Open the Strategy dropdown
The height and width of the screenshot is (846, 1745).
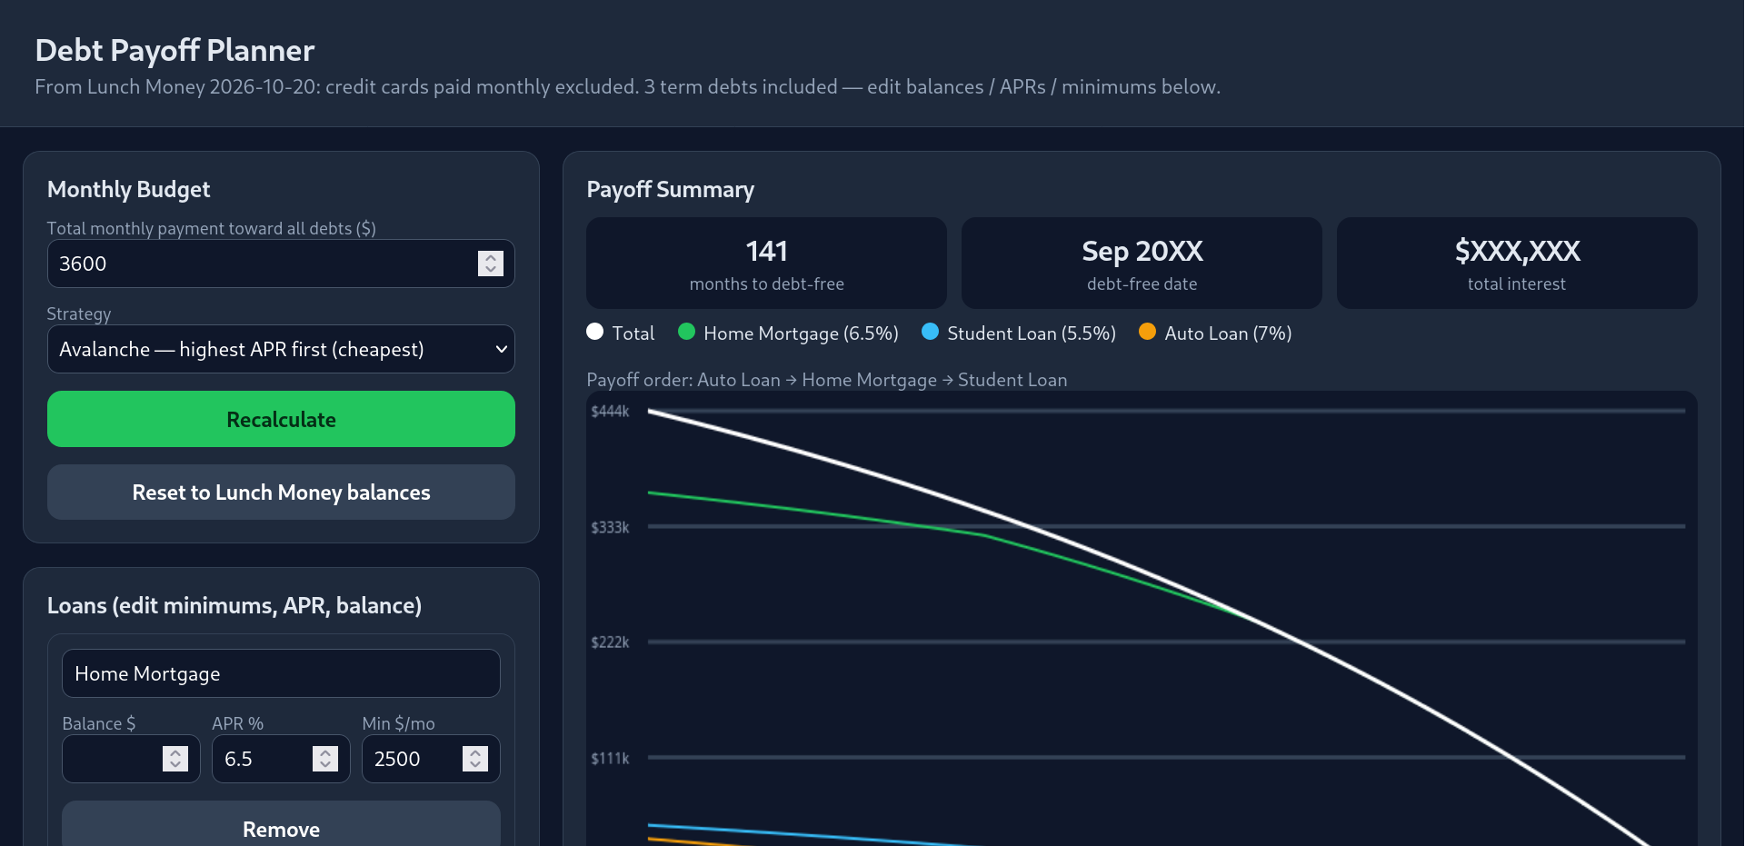[x=281, y=349]
